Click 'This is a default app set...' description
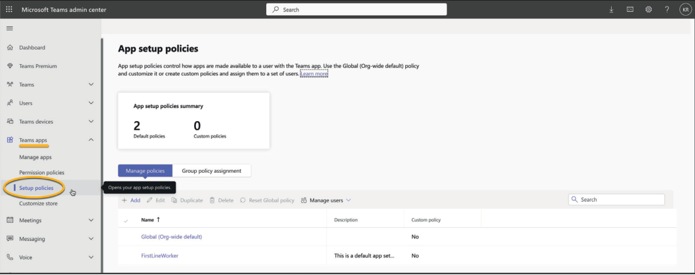The width and height of the screenshot is (695, 275). [364, 255]
